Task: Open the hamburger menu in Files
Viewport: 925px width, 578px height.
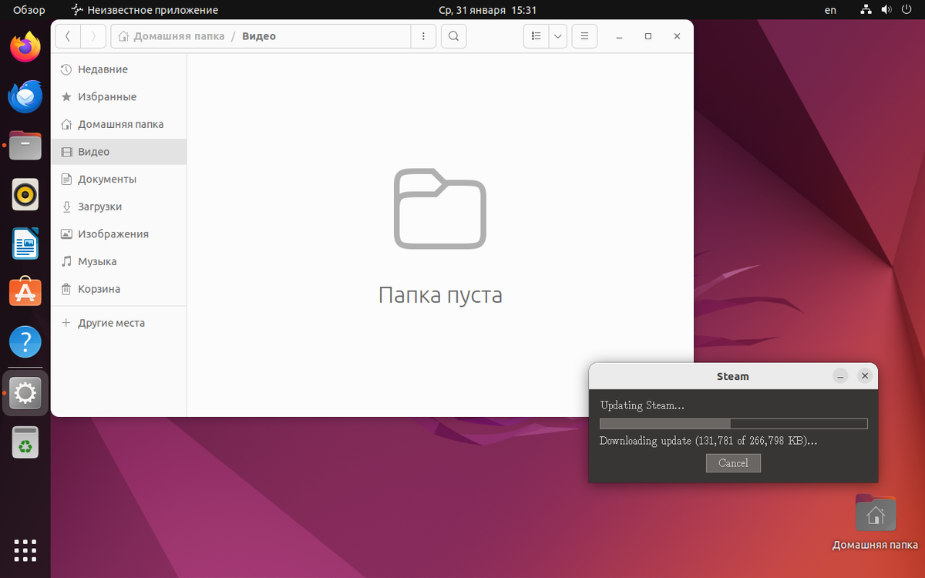Action: [x=584, y=35]
